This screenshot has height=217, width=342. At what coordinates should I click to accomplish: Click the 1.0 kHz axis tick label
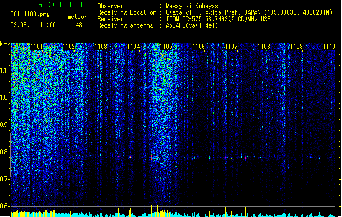[4, 98]
